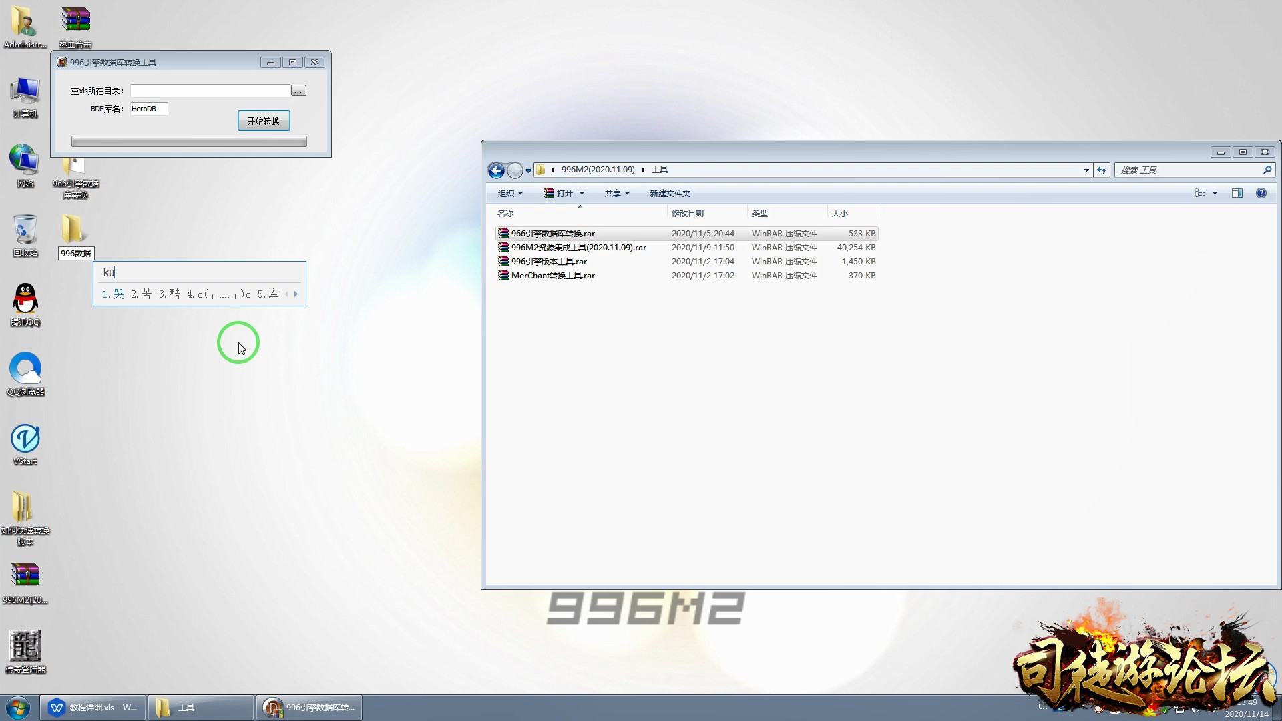Open the Administrator folder desktop icon

click(25, 27)
